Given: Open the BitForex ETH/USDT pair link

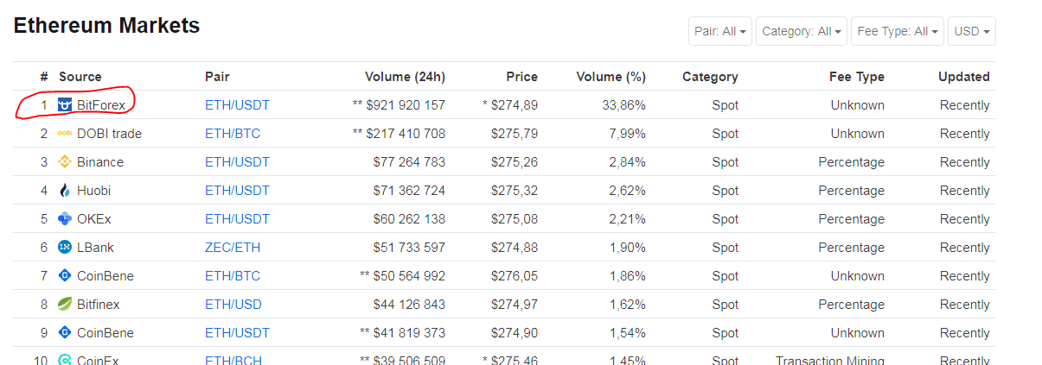Looking at the screenshot, I should [x=237, y=105].
